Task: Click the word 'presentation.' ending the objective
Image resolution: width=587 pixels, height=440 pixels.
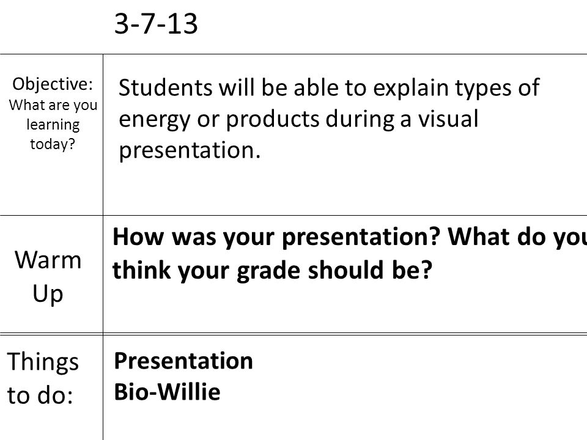Action: pyautogui.click(x=190, y=150)
